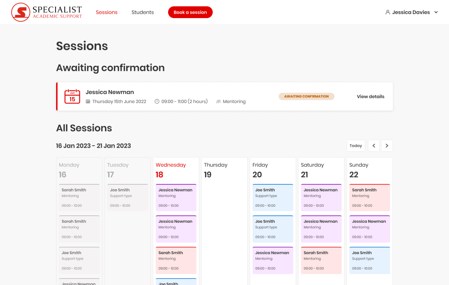Open Joe Smith session on Tuesday 17
Image resolution: width=449 pixels, height=285 pixels.
[x=127, y=198]
